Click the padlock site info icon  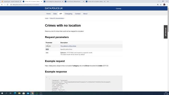pyautogui.click(x=11, y=5)
